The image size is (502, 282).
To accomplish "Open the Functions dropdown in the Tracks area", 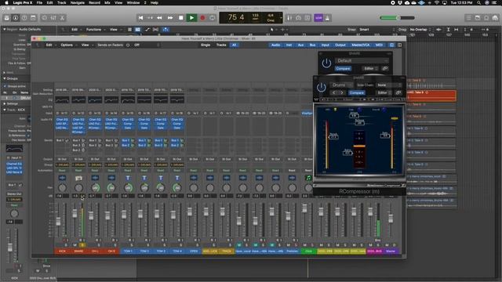I will click(x=95, y=30).
